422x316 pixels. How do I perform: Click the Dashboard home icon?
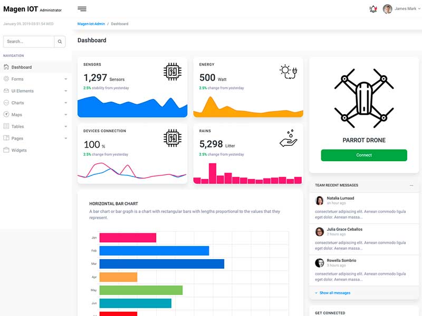6,67
